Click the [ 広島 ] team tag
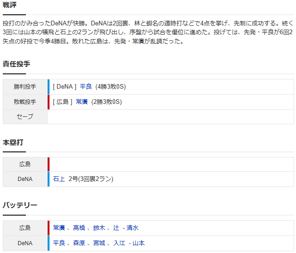The width and height of the screenshot is (296, 253). pyautogui.click(x=62, y=102)
